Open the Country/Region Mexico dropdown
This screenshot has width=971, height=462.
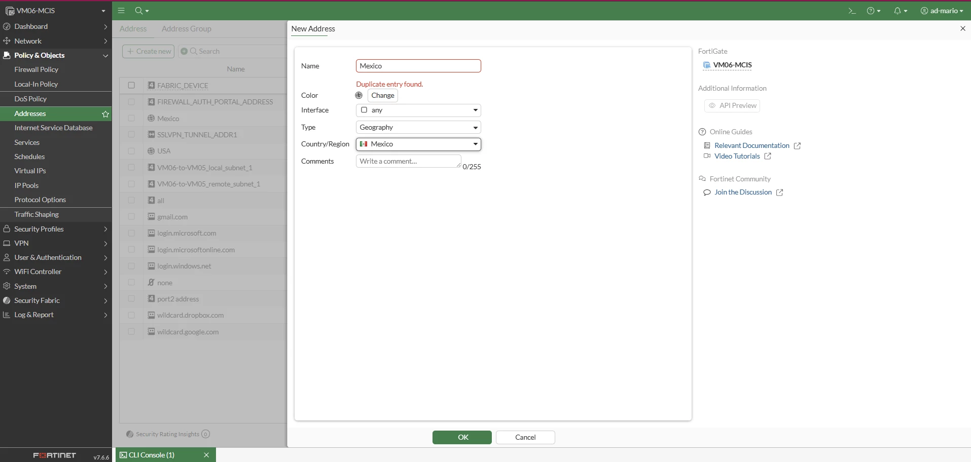(x=418, y=144)
